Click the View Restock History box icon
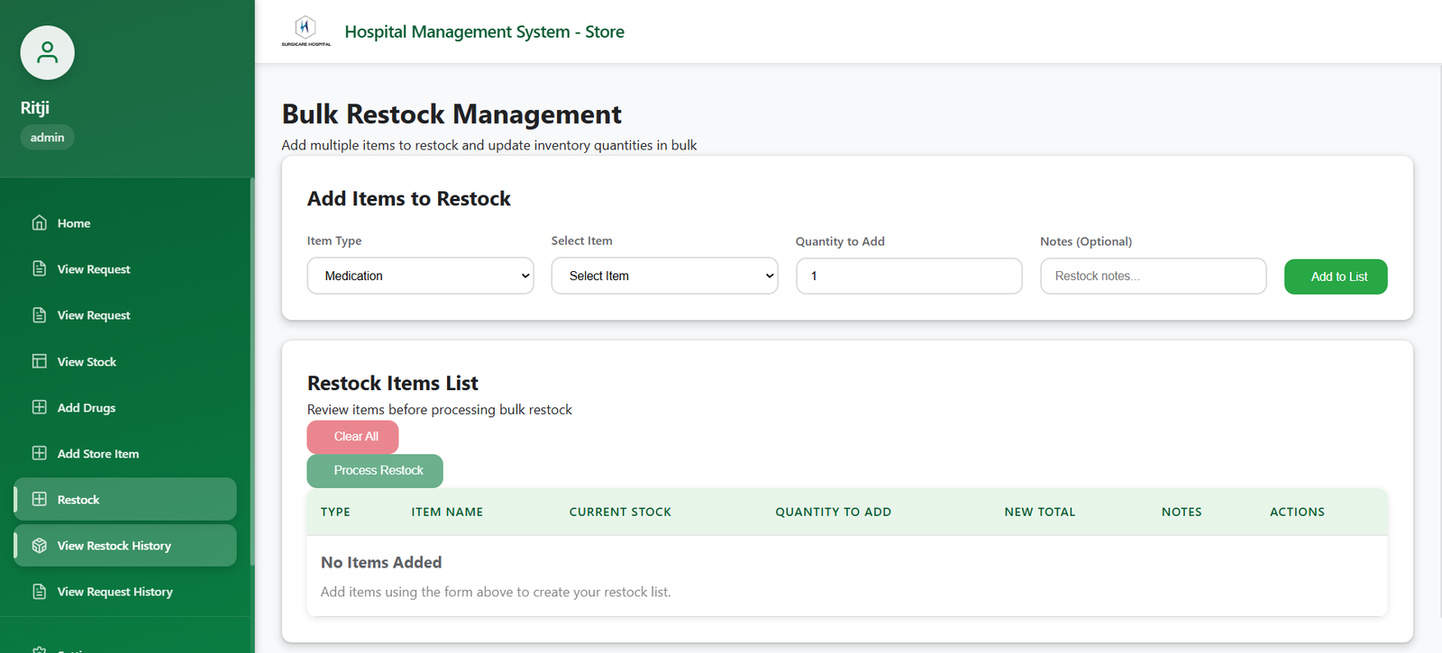Screen dimensions: 1442x653 point(40,546)
